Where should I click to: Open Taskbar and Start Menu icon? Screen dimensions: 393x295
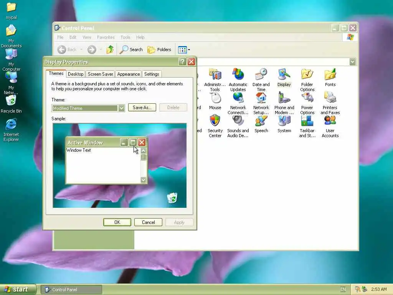[307, 126]
